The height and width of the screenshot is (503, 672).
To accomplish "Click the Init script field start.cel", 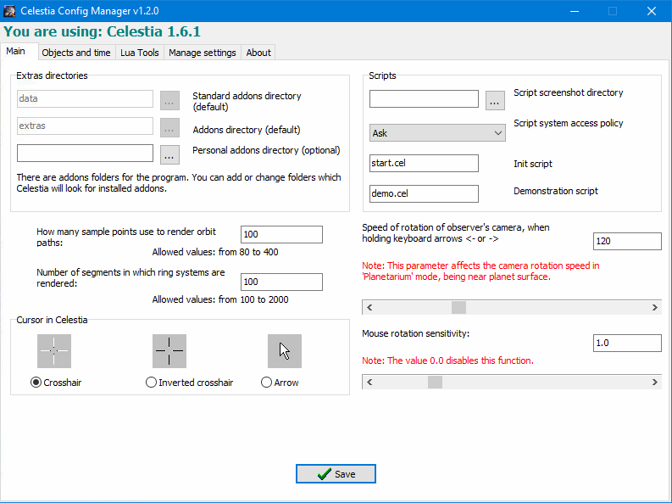I will tap(424, 163).
